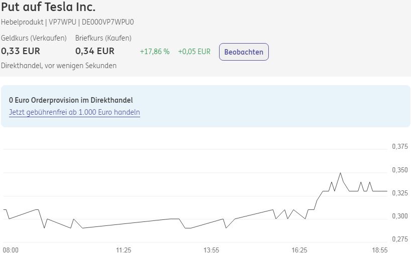The height and width of the screenshot is (260, 411).
Task: Click the 08:00 time label on the chart axis
Action: (11, 250)
